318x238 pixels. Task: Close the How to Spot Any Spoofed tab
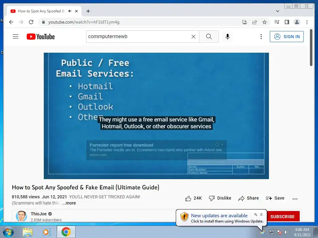point(76,11)
